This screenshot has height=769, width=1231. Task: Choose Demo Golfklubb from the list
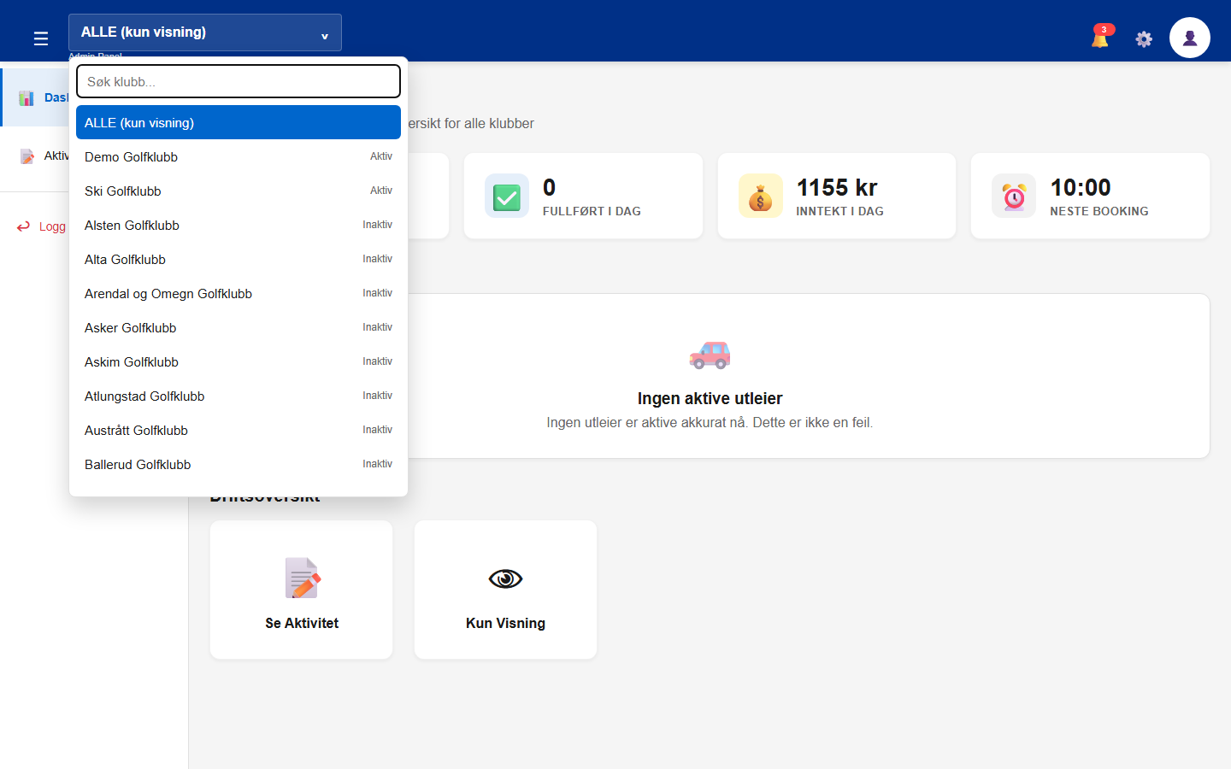tap(239, 156)
